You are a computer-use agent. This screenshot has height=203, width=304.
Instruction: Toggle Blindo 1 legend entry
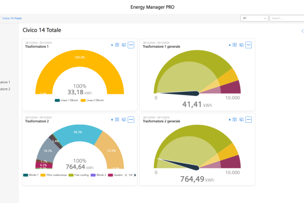30,175
